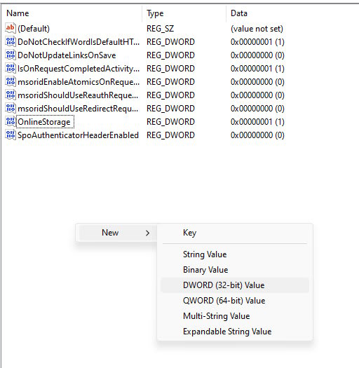This screenshot has height=368, width=359.
Task: Click REG_DWORD type in SpoAuthenticatorHeaderEnabled row
Action: [170, 135]
